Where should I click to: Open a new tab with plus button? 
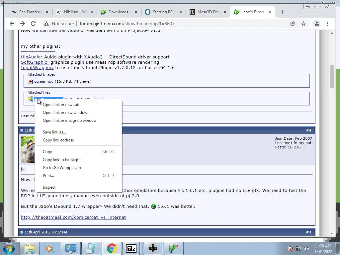point(282,12)
